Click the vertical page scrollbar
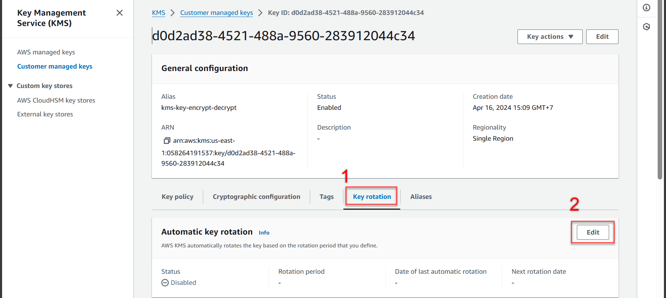This screenshot has width=666, height=298. pyautogui.click(x=660, y=90)
